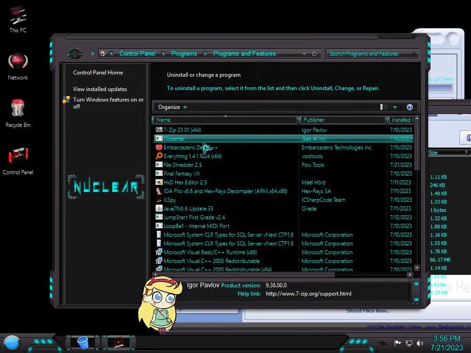This screenshot has width=471, height=353.
Task: Change view layout icon
Action: (x=384, y=107)
